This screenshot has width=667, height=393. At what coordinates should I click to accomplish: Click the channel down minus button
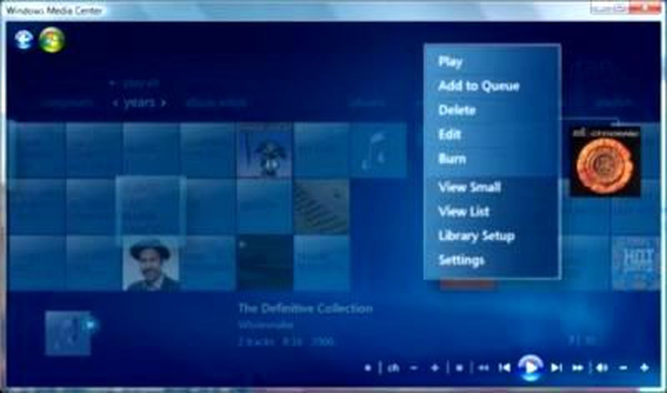click(414, 367)
